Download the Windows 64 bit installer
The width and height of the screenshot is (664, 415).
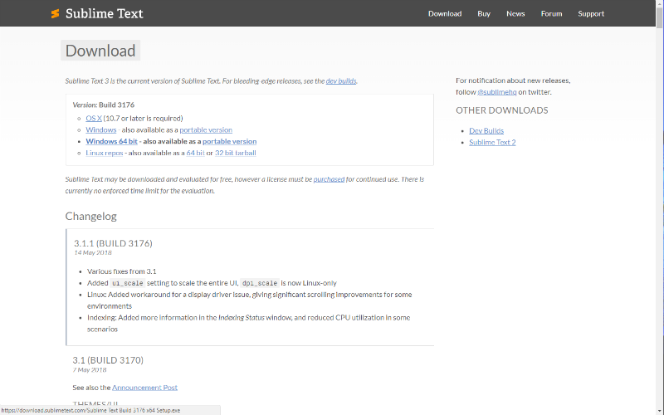111,141
